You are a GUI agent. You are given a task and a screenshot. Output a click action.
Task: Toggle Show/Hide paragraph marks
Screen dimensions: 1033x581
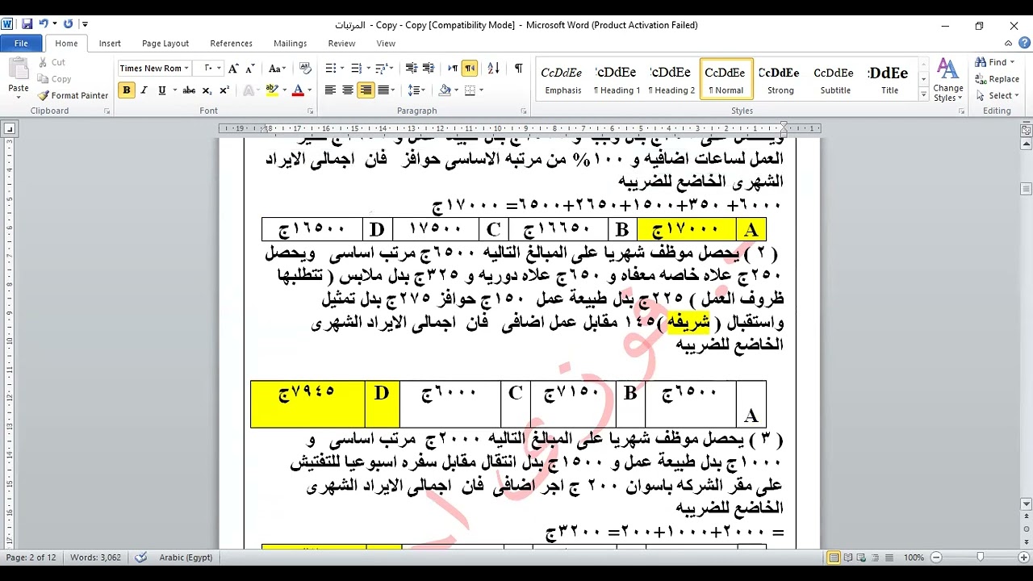(518, 69)
